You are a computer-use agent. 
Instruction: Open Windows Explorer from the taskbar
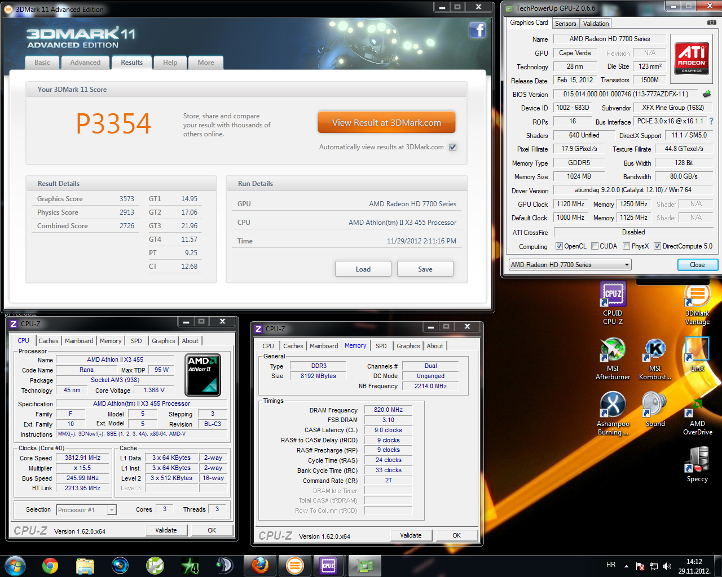(85, 565)
